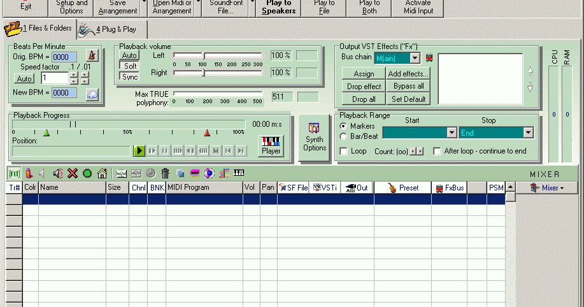Decrease the loop Count with left arrow

[x=413, y=151]
